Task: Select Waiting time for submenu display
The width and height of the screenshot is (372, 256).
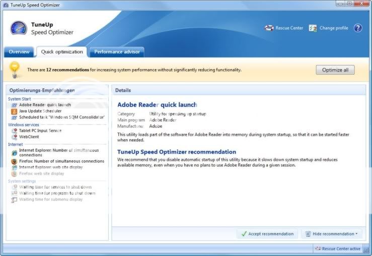Action: [x=51, y=199]
